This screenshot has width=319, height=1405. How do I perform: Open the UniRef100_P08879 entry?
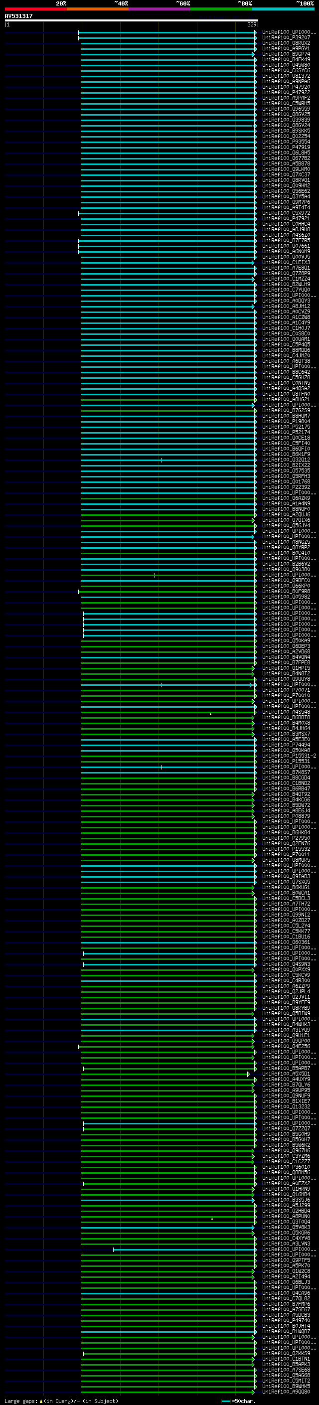pos(286,816)
